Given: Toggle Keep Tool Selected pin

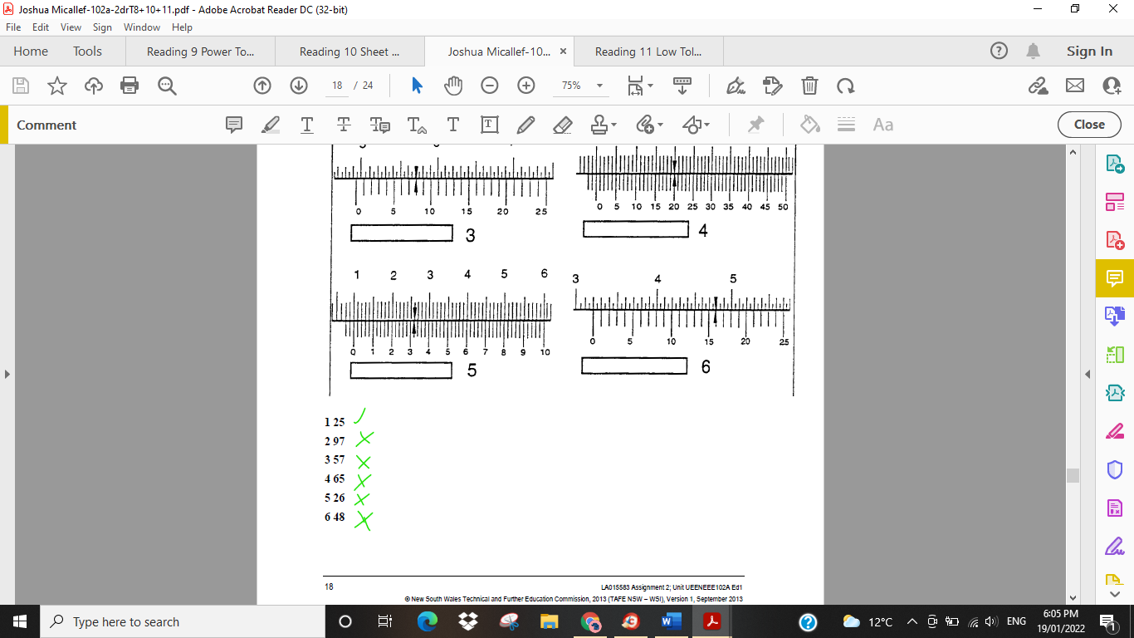Looking at the screenshot, I should pyautogui.click(x=755, y=125).
